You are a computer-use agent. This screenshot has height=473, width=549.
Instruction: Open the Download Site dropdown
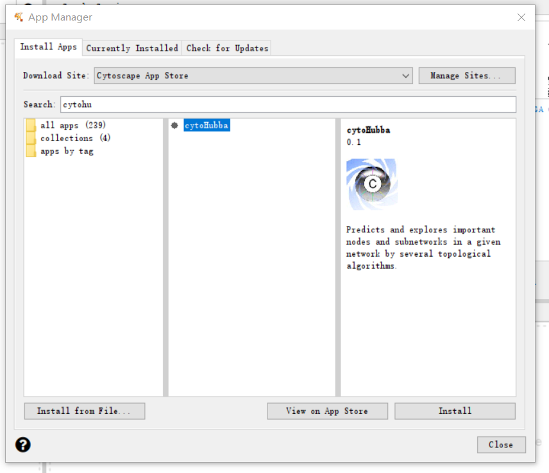253,76
